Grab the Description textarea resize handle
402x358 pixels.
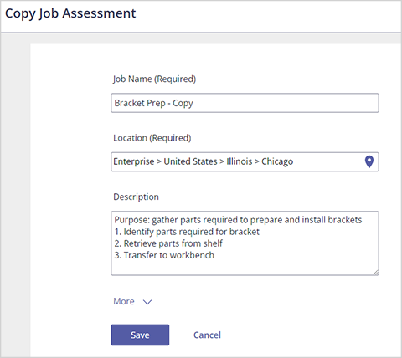pos(376,273)
